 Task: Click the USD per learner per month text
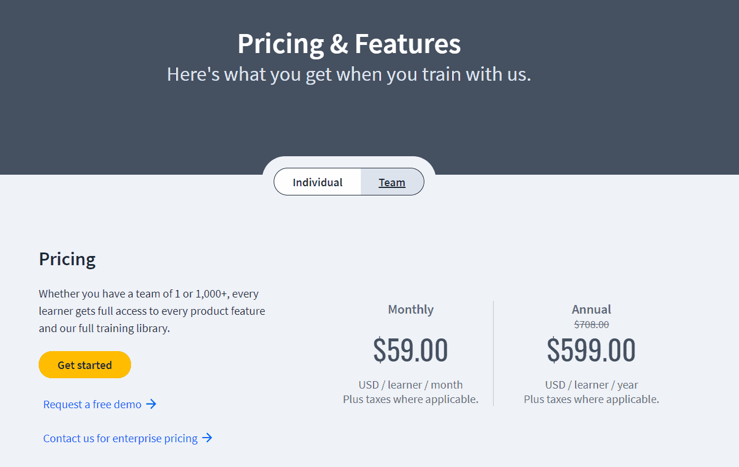(410, 385)
